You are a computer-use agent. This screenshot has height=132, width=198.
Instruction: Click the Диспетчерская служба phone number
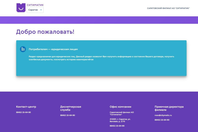[67, 115]
